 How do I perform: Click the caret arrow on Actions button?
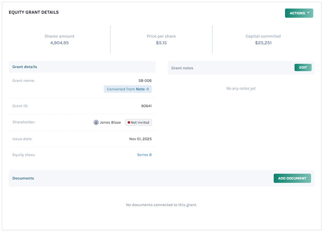tap(308, 13)
